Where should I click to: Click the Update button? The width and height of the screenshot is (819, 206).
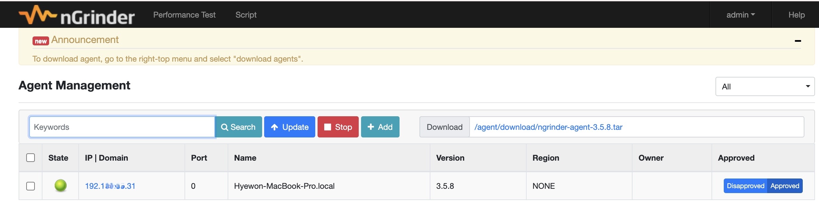289,127
